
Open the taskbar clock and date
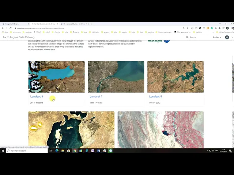click(x=223, y=151)
